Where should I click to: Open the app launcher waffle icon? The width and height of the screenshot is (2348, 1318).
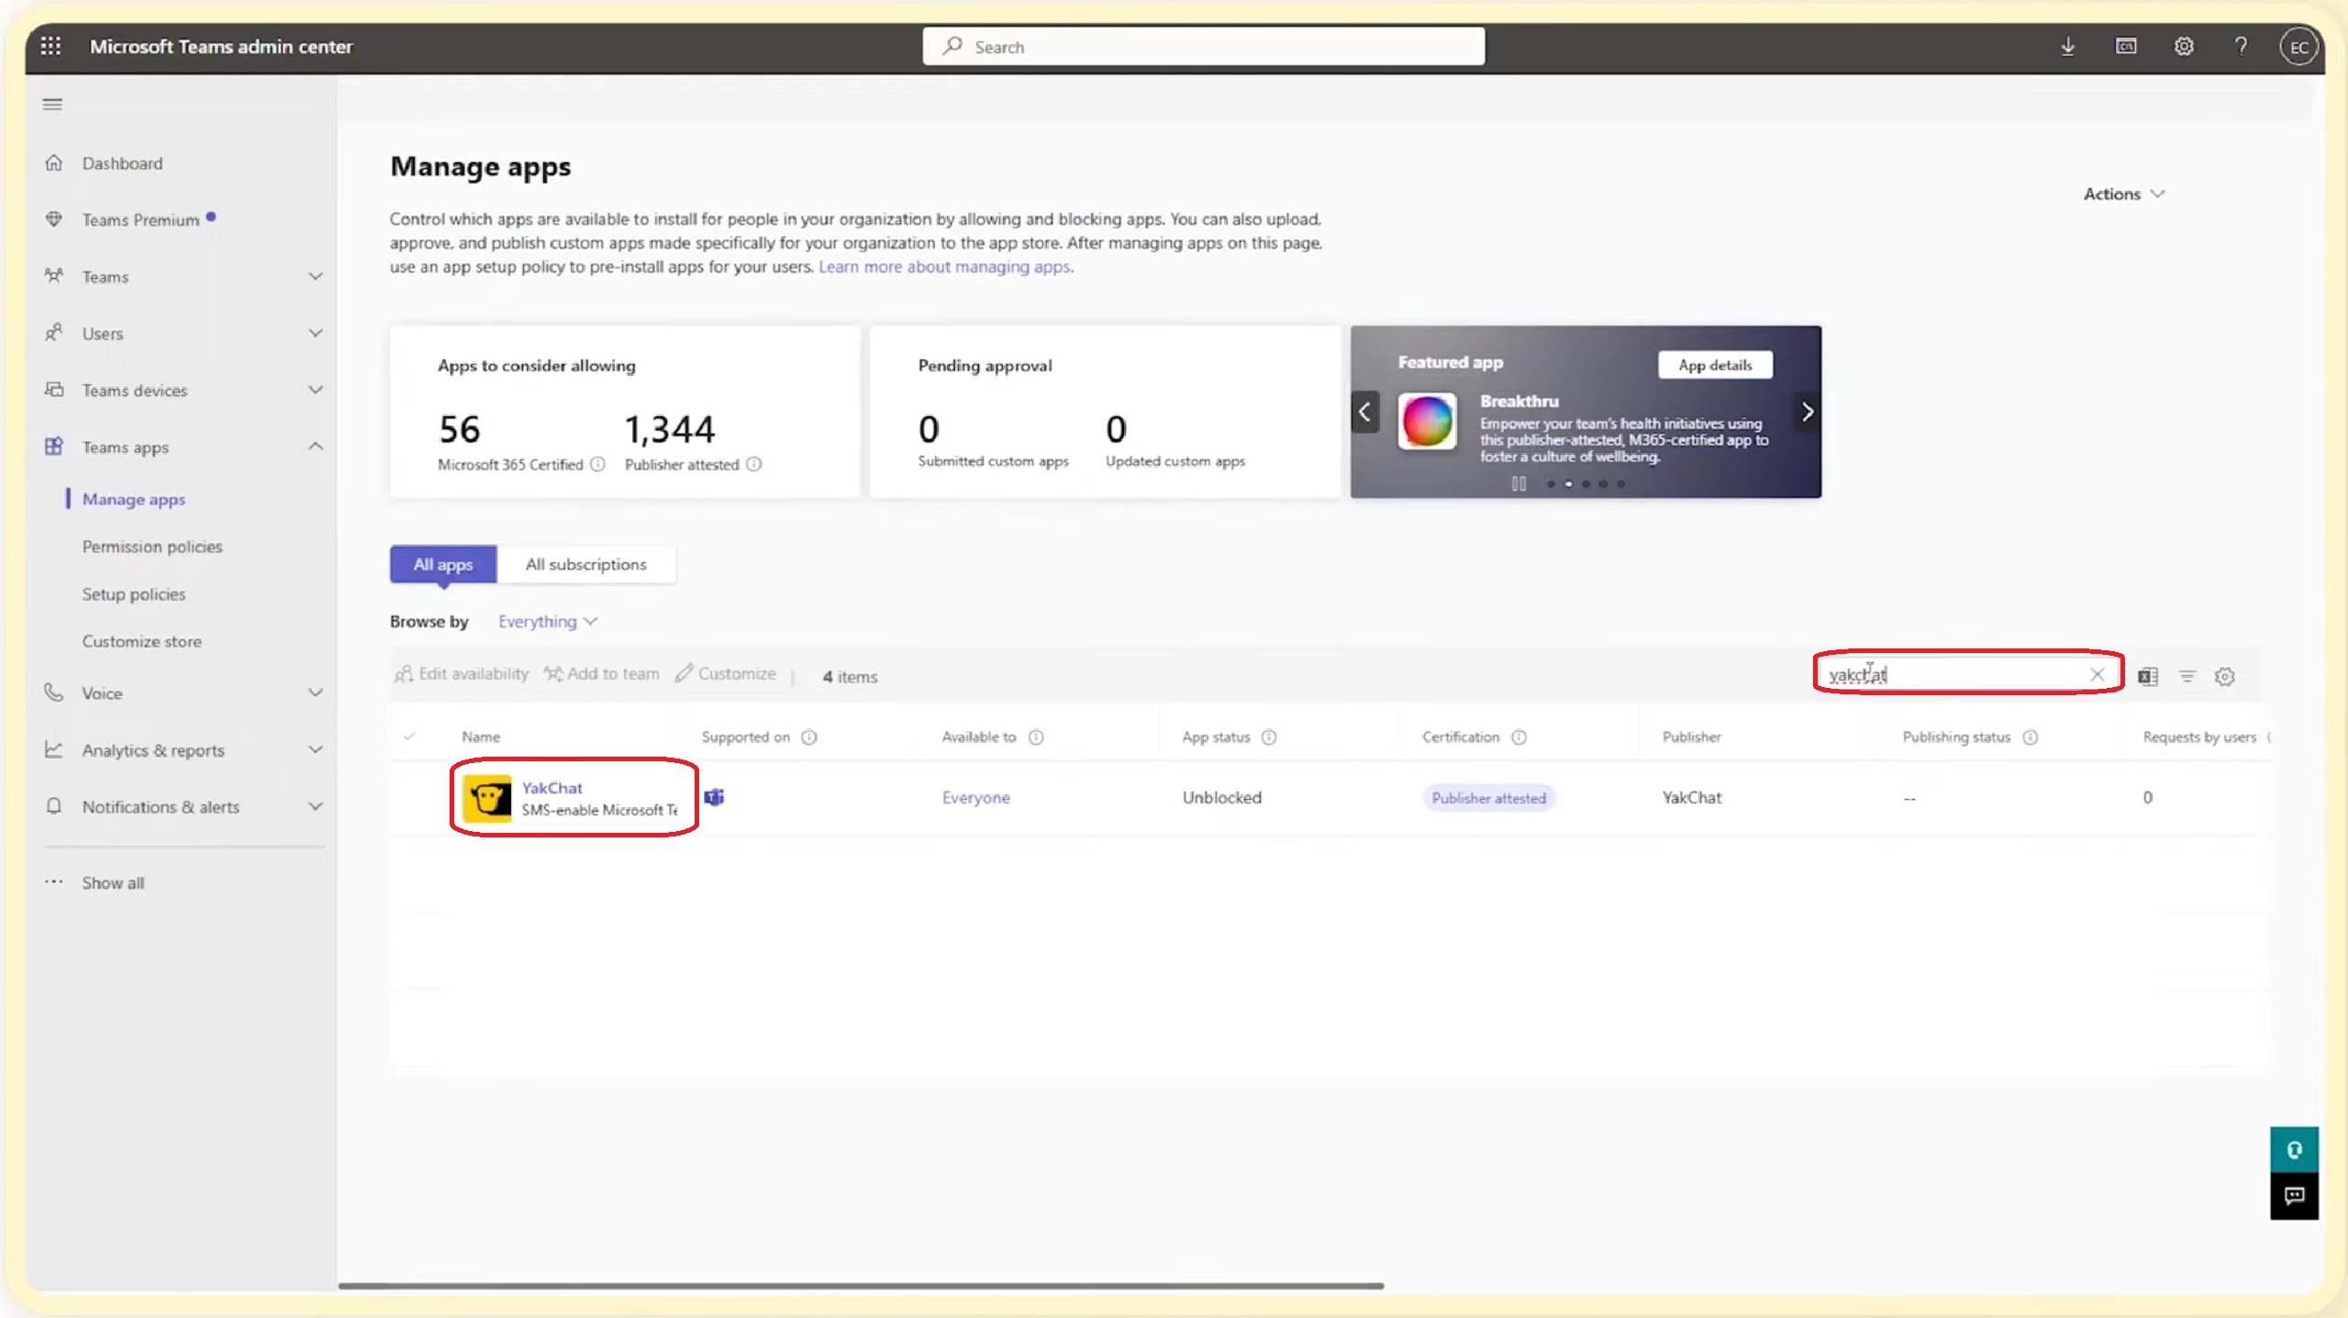(x=51, y=46)
